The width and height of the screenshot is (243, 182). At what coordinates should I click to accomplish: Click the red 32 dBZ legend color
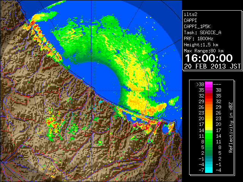pos(209,96)
